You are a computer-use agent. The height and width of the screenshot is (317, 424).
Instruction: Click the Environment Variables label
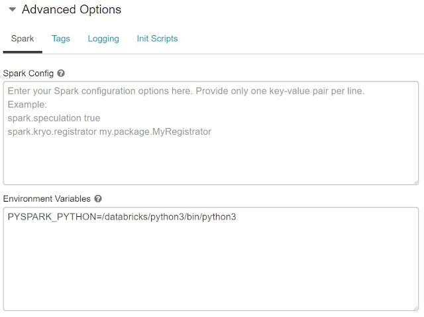click(47, 198)
